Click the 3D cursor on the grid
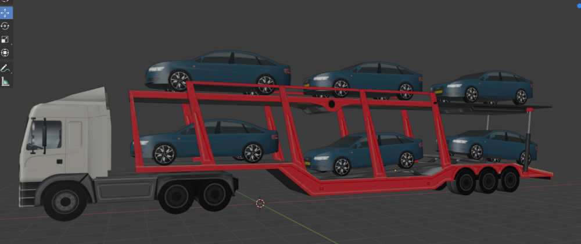 point(260,203)
